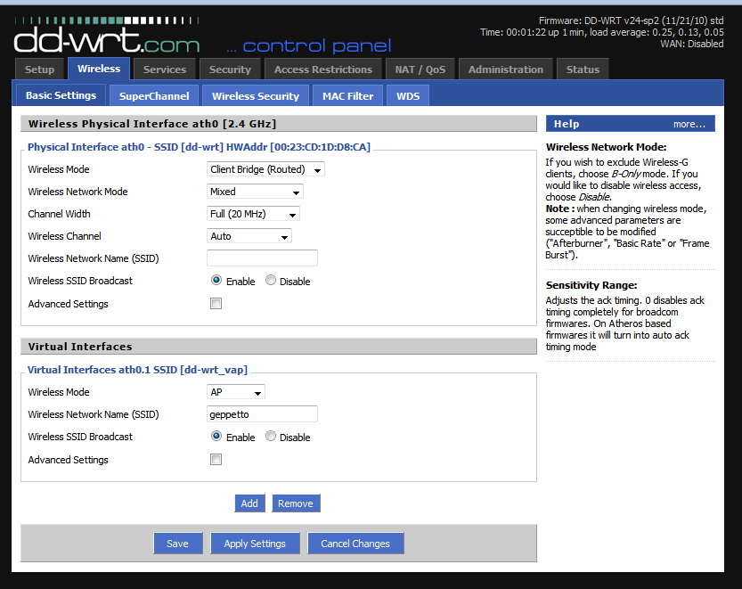Click the Save button

(x=178, y=543)
